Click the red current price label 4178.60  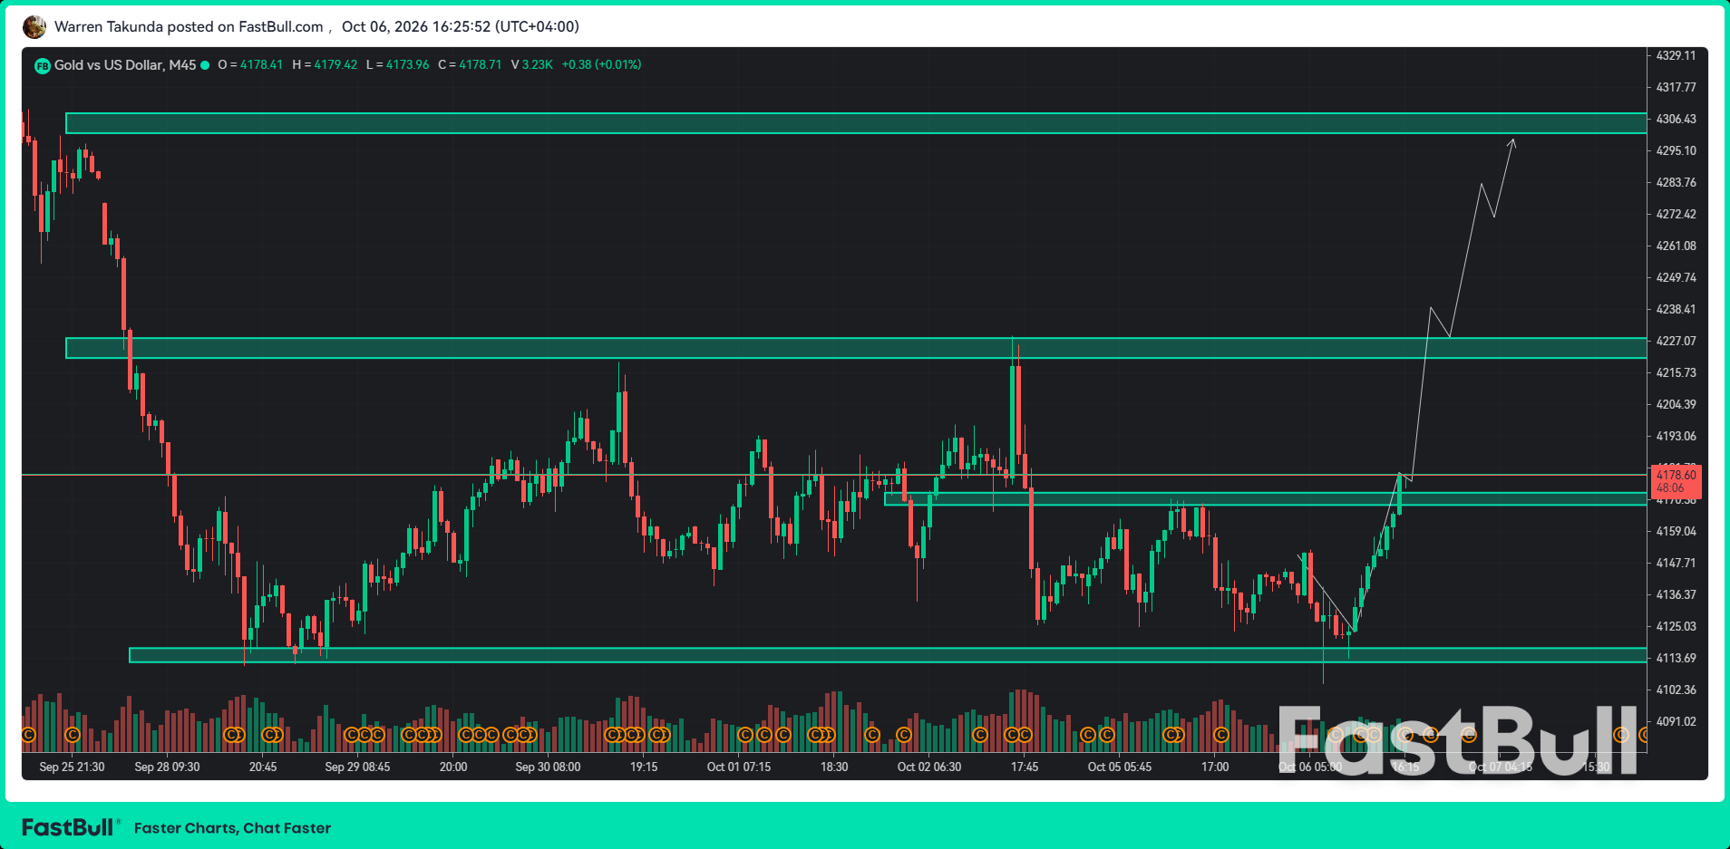tap(1677, 481)
